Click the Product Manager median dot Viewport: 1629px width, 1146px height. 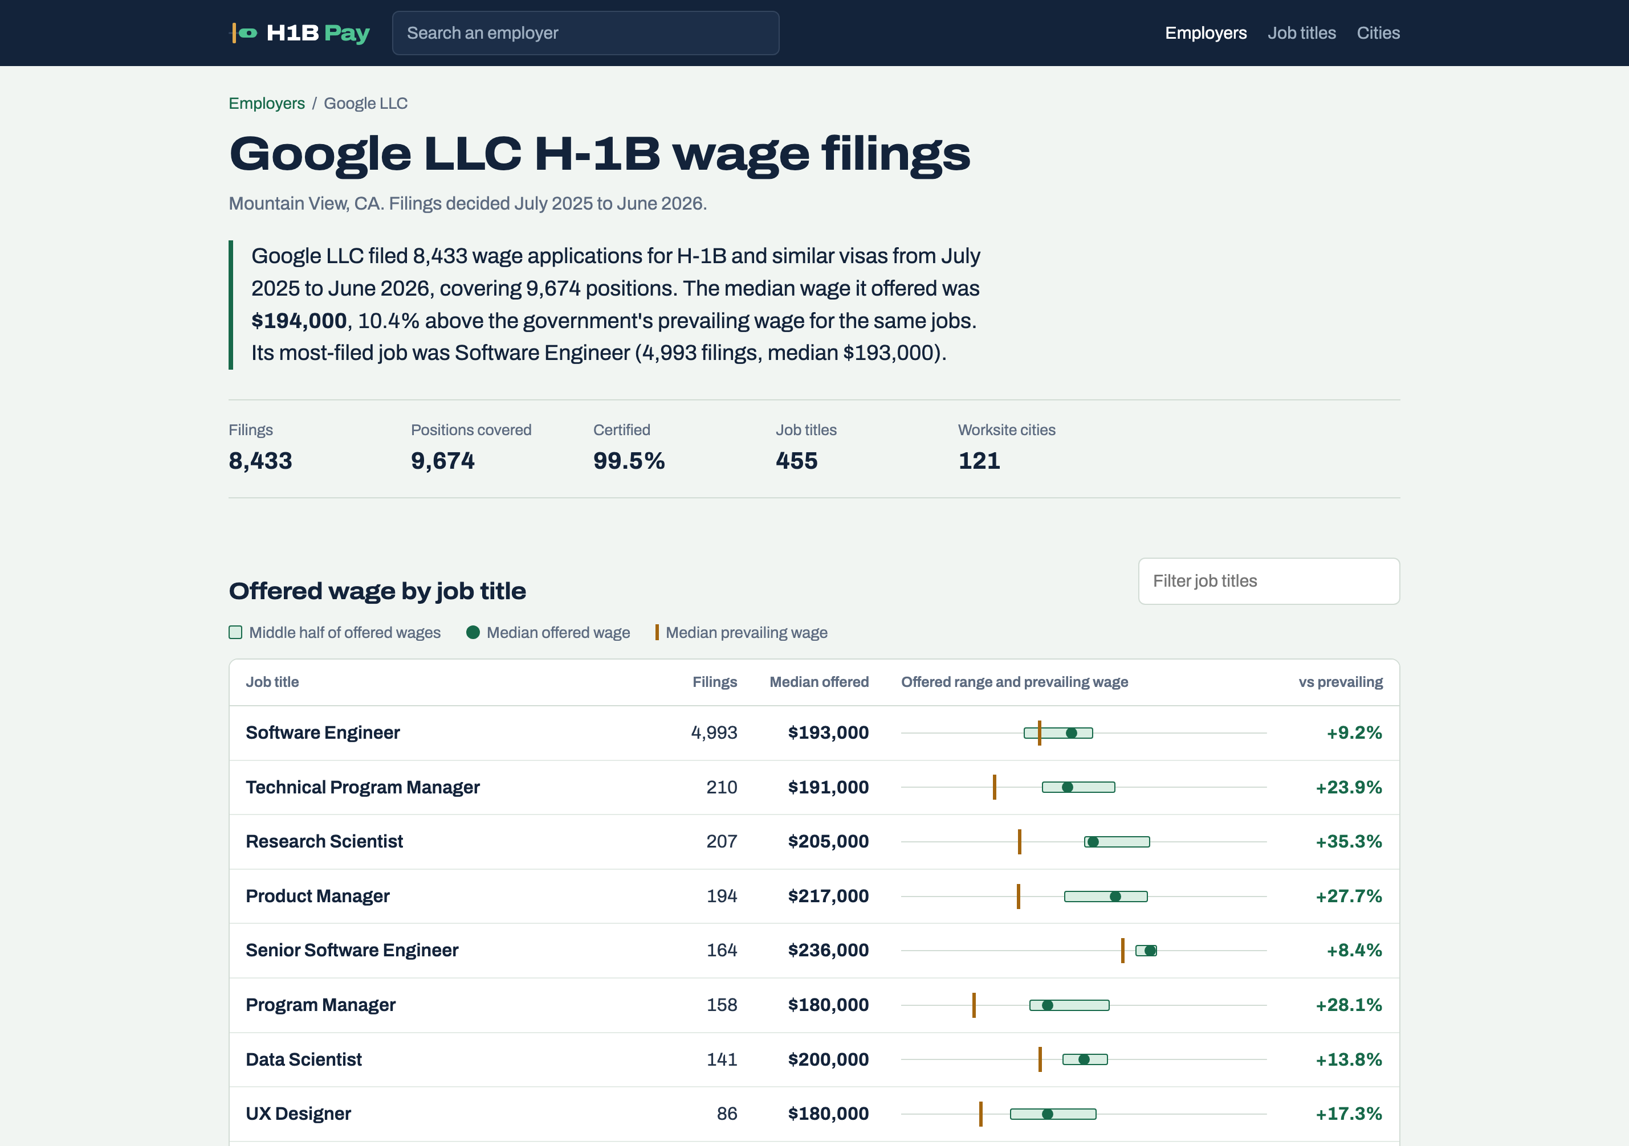point(1115,897)
